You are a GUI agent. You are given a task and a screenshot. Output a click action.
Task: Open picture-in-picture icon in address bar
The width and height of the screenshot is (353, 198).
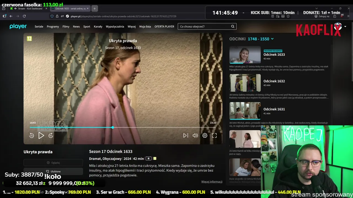(x=278, y=16)
